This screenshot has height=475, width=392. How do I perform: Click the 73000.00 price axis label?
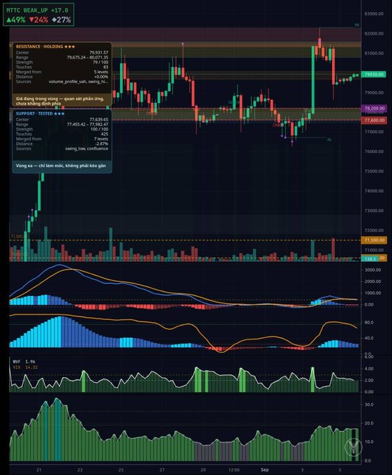tap(374, 210)
